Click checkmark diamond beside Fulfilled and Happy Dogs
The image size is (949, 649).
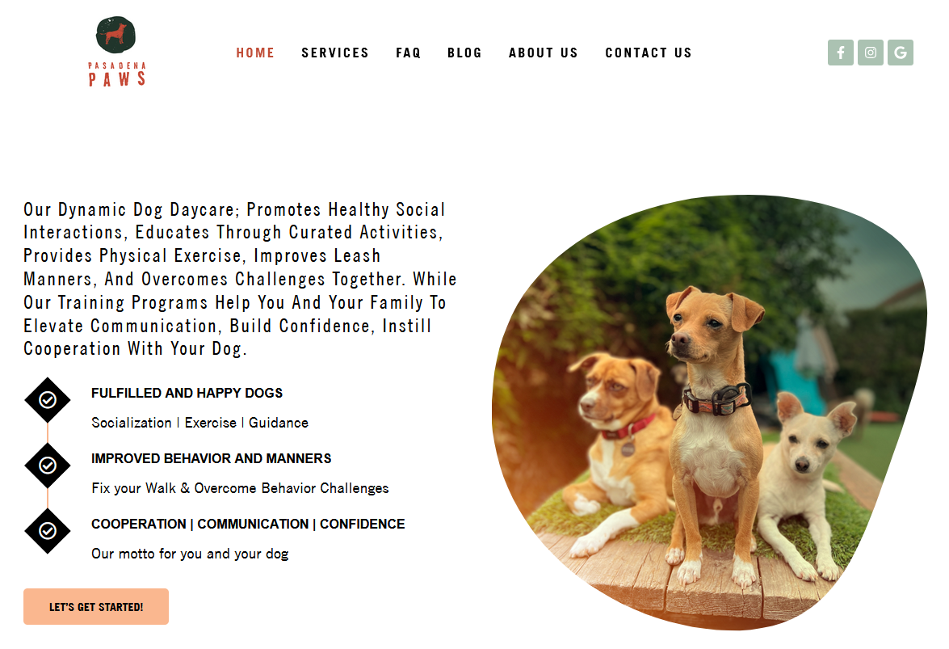pos(47,400)
